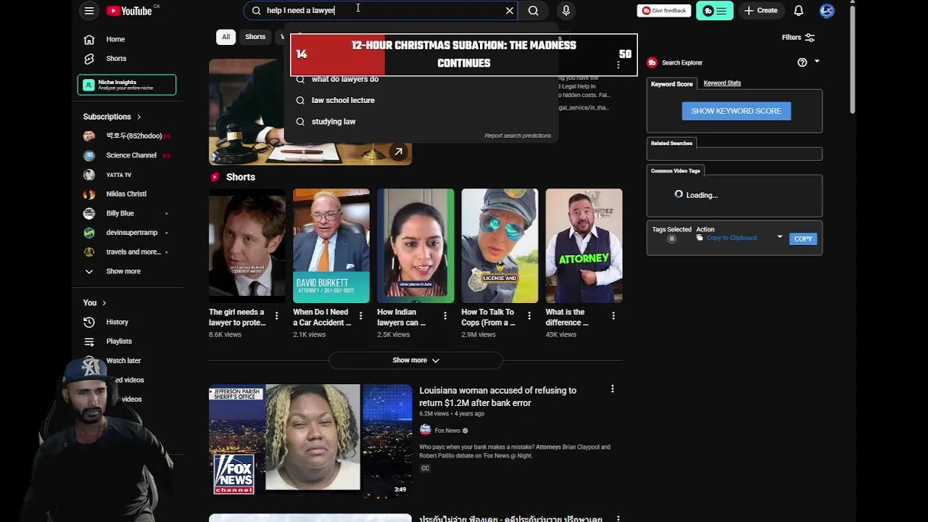This screenshot has height=522, width=928.
Task: Open options for Louisiana woman video
Action: pos(613,389)
